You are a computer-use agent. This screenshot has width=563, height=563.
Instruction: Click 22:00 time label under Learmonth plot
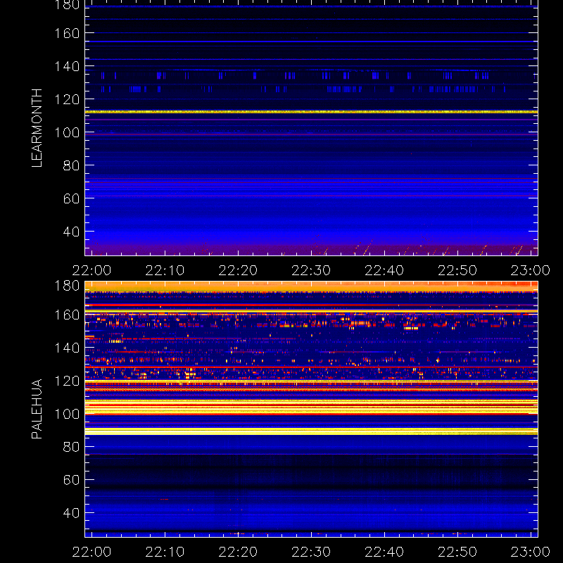pyautogui.click(x=92, y=270)
